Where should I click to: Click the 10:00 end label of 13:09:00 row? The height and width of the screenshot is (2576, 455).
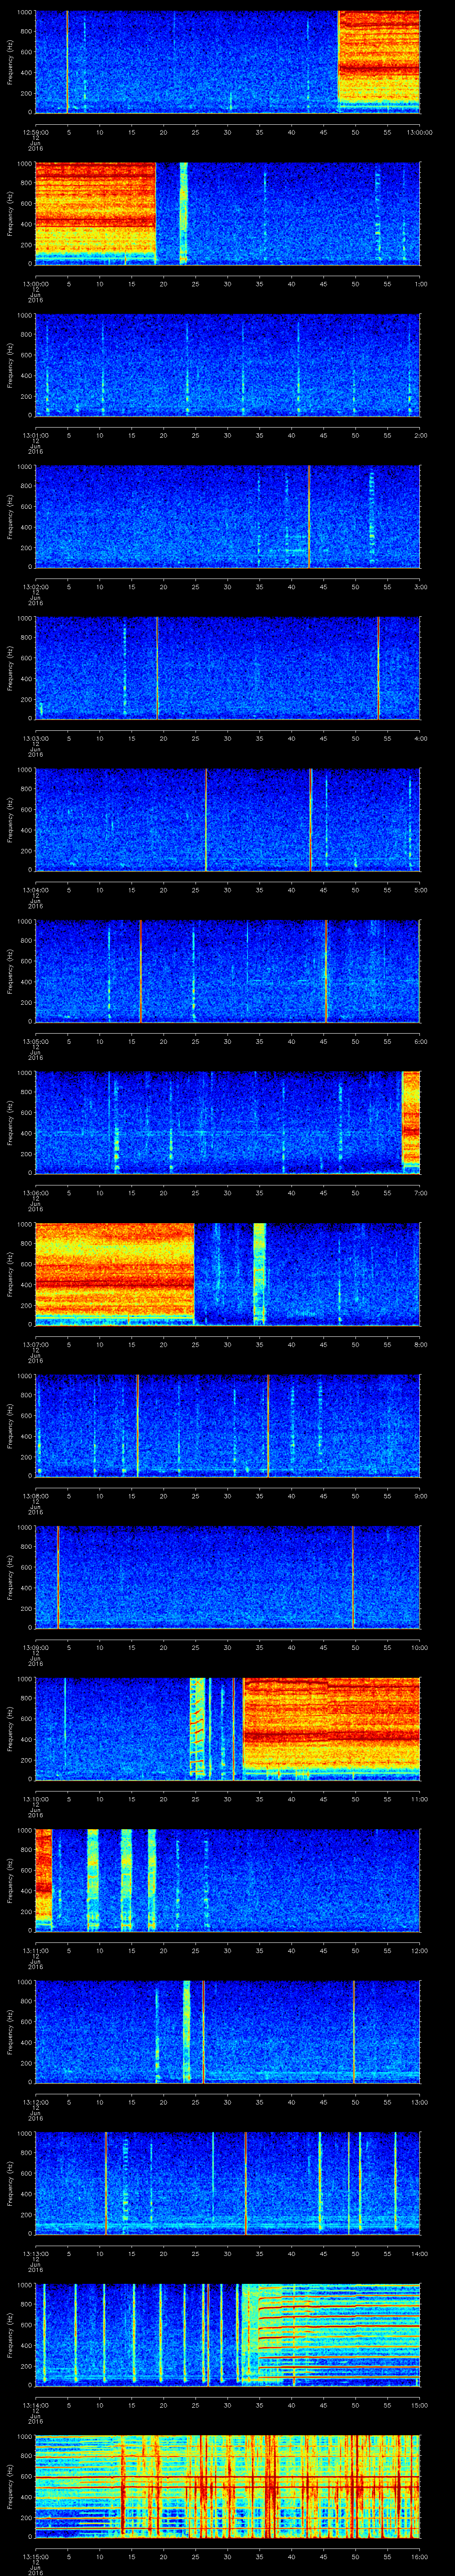pyautogui.click(x=420, y=1647)
